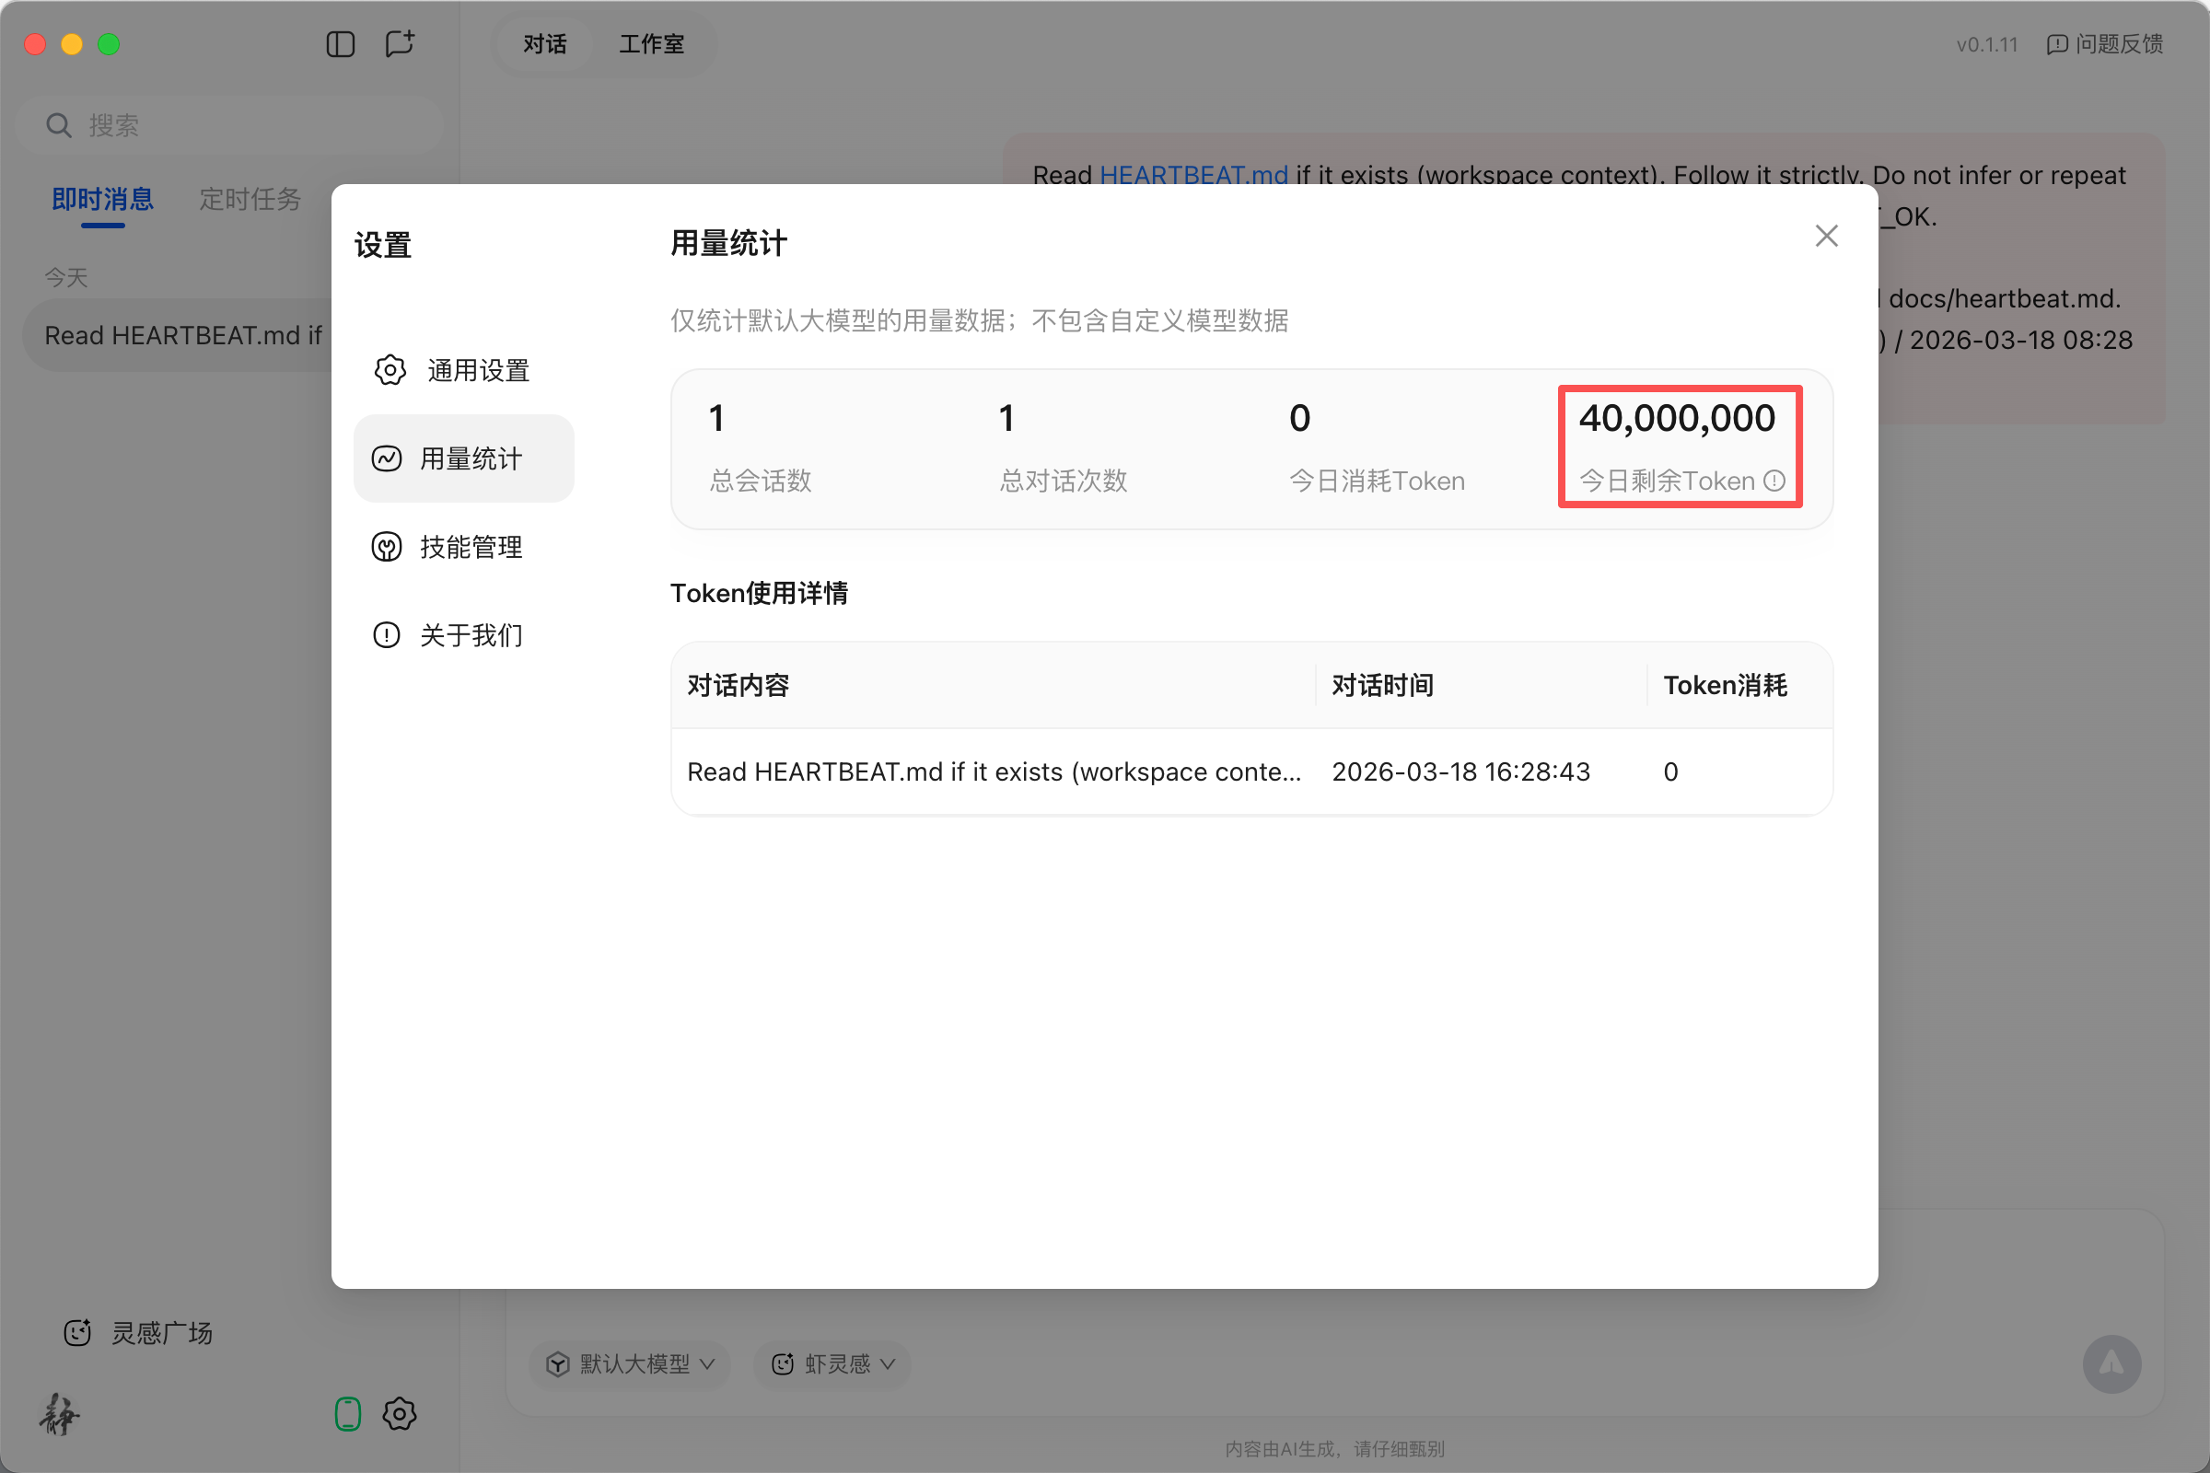This screenshot has height=1473, width=2210.
Task: Open 问题反馈 feedback from the top right
Action: coord(2105,44)
